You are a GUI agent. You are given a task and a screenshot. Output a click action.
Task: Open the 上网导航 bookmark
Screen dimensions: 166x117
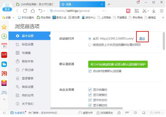tap(104, 18)
